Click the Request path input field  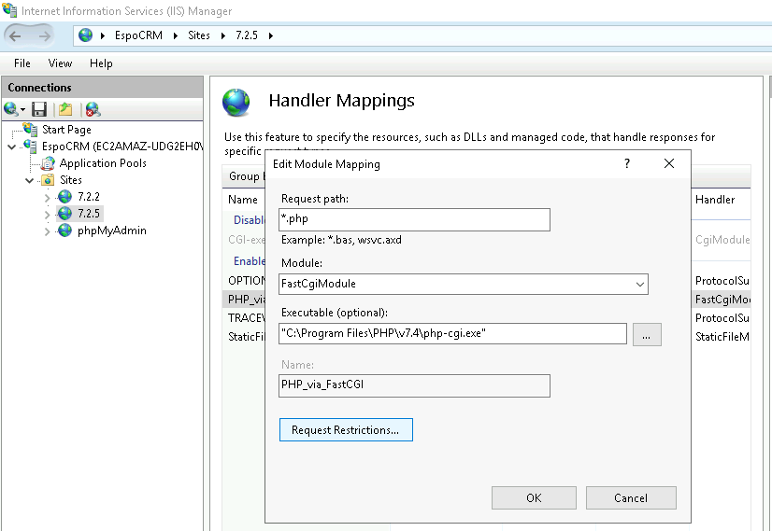[414, 219]
